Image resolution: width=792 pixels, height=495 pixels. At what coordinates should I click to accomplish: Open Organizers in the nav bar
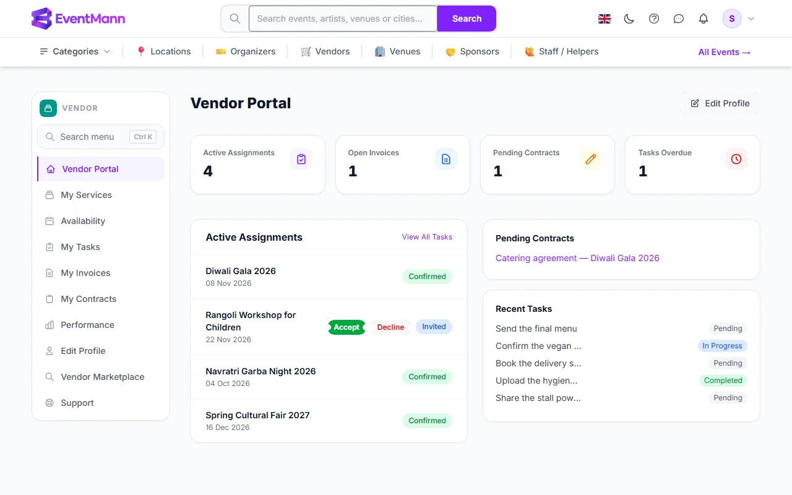(246, 51)
